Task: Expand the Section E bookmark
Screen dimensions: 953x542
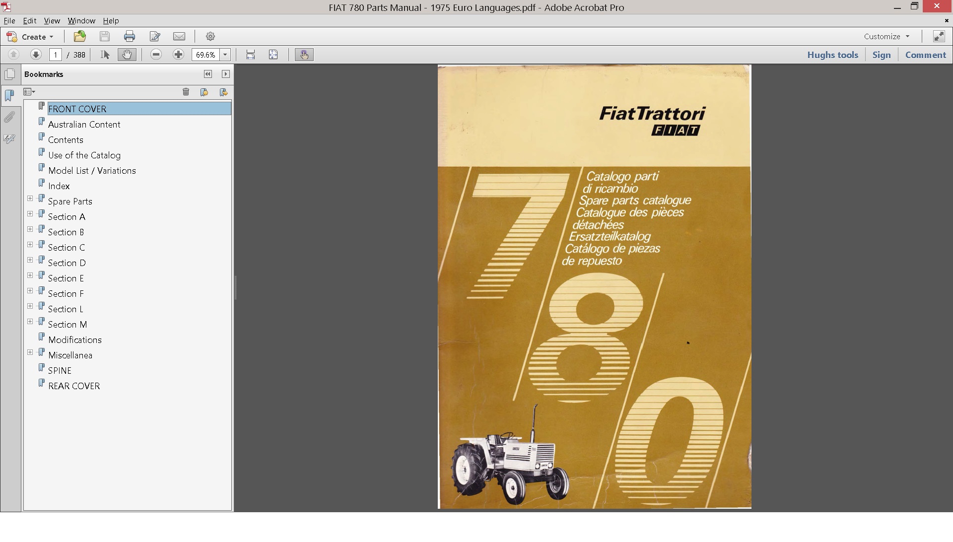Action: coord(30,275)
